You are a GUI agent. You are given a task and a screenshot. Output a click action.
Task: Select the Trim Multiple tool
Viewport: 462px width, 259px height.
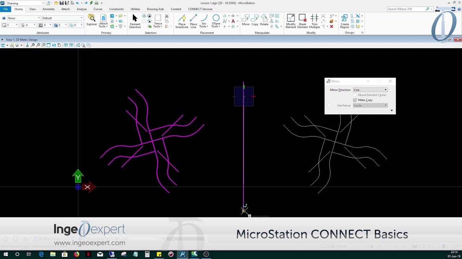pos(314,21)
